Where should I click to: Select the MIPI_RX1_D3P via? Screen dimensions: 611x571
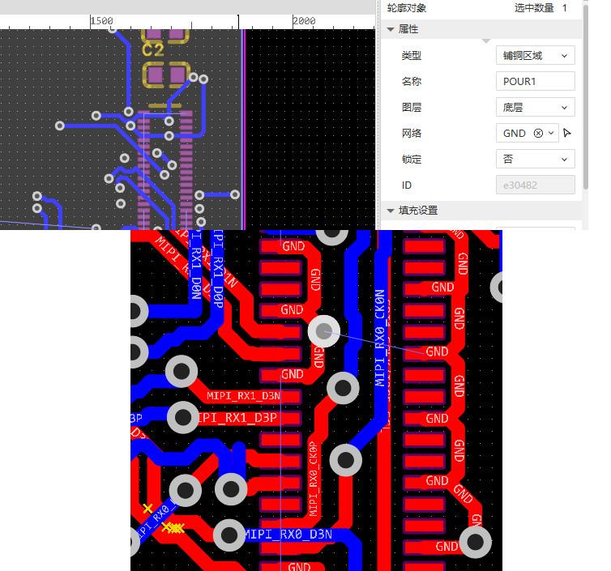[182, 417]
